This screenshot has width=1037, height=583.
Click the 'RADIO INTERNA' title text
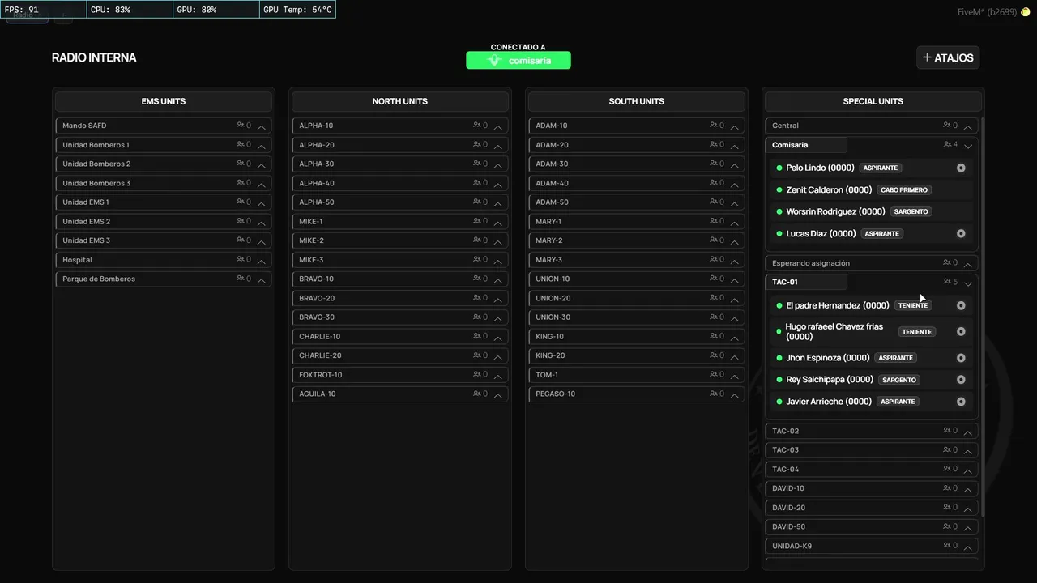(x=94, y=57)
